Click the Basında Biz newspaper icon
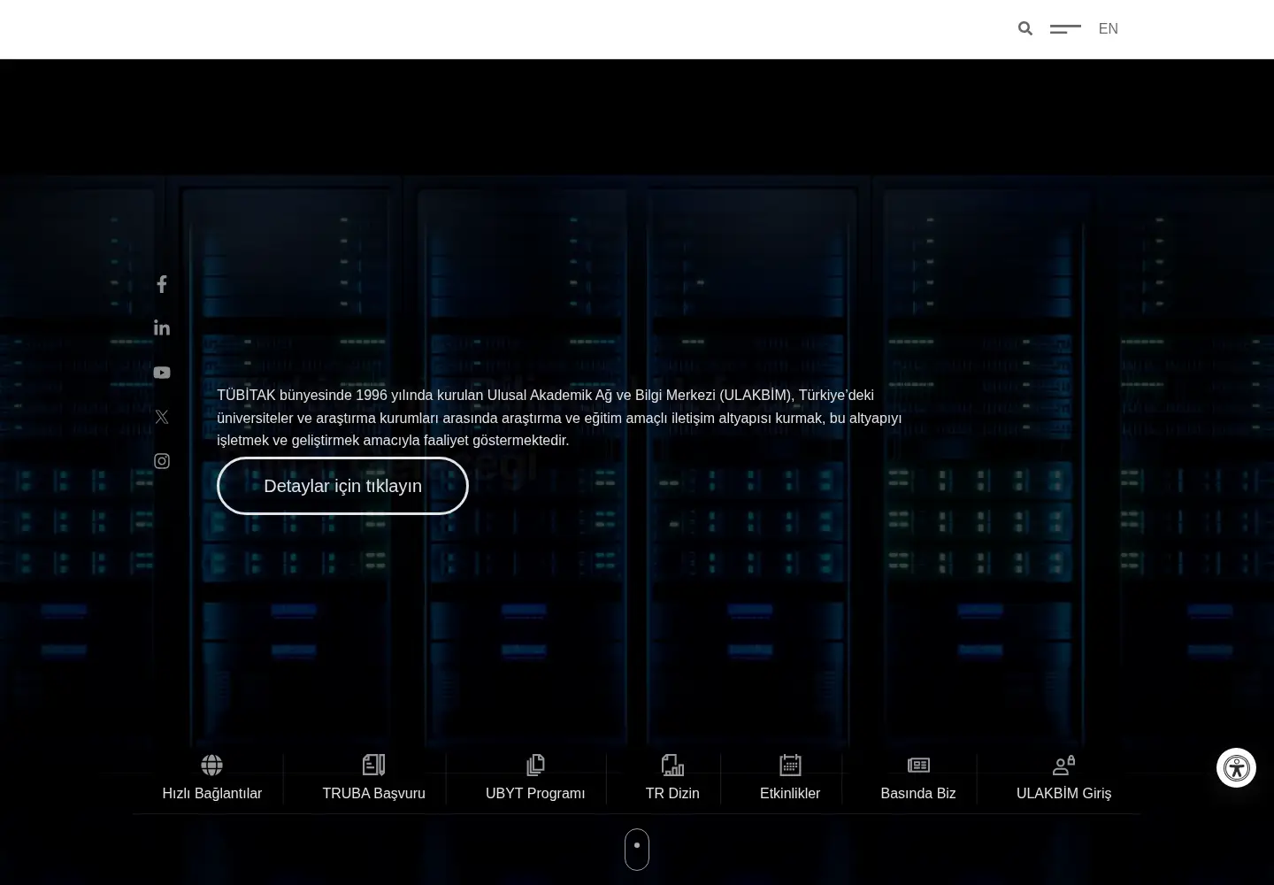 coord(918,765)
